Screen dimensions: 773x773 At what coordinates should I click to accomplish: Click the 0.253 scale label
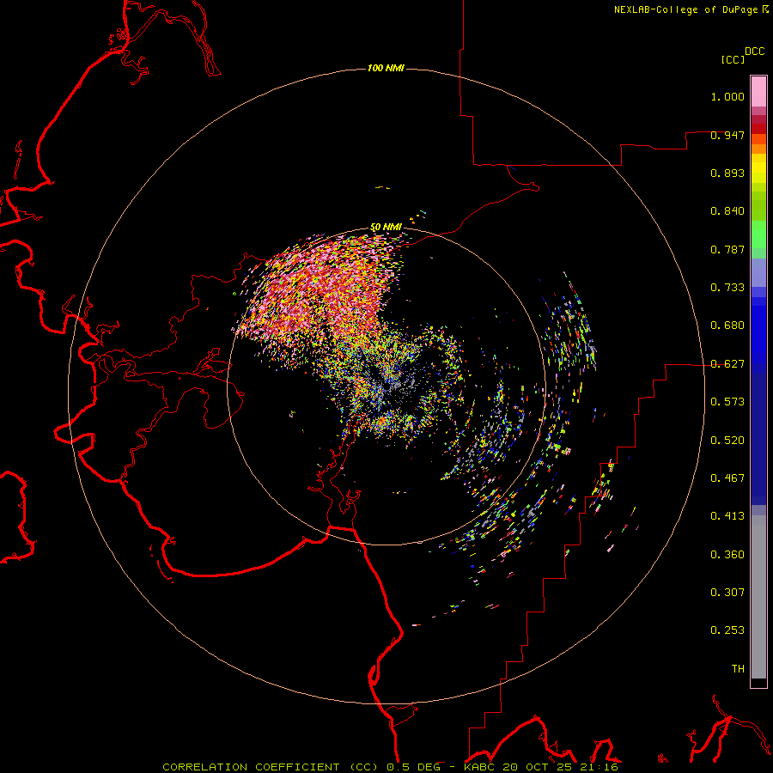point(727,630)
